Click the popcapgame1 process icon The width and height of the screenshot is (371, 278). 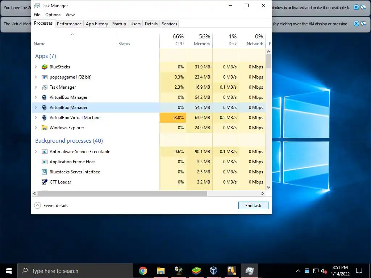(45, 77)
